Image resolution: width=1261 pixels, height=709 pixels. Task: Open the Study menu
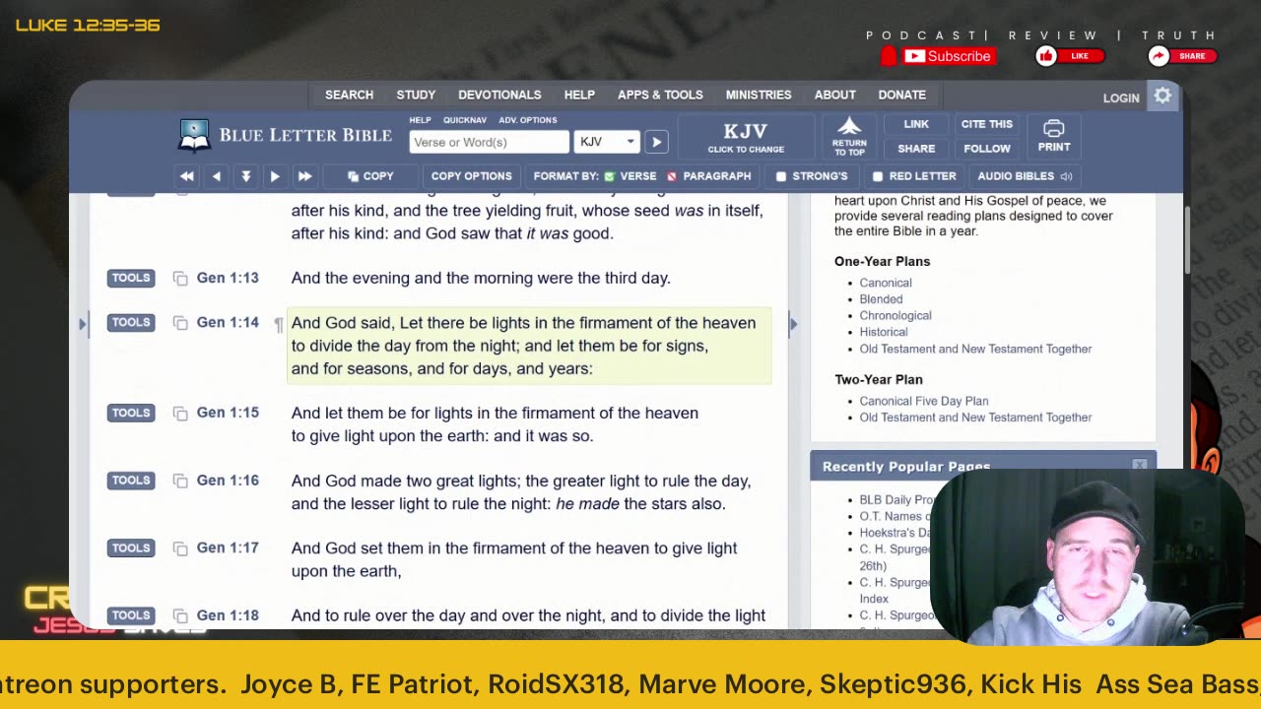[x=416, y=95]
